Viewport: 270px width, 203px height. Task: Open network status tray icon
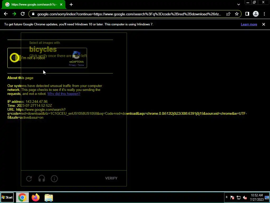click(x=239, y=197)
